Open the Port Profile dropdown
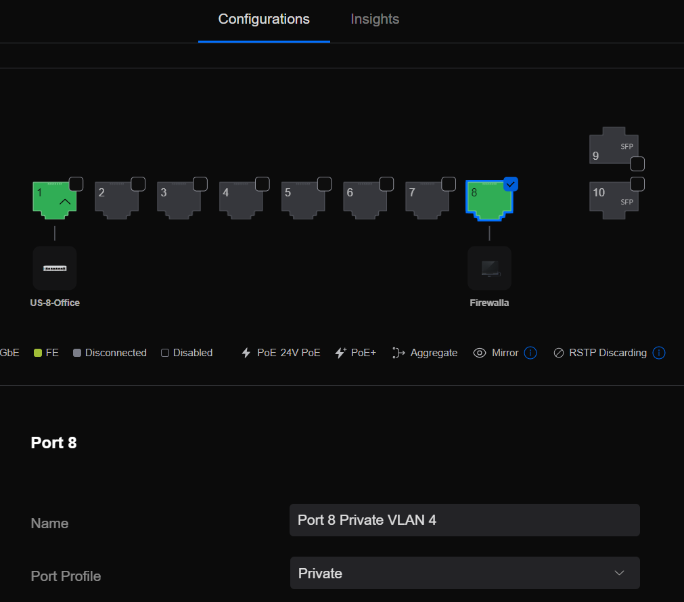684x602 pixels. pyautogui.click(x=464, y=573)
